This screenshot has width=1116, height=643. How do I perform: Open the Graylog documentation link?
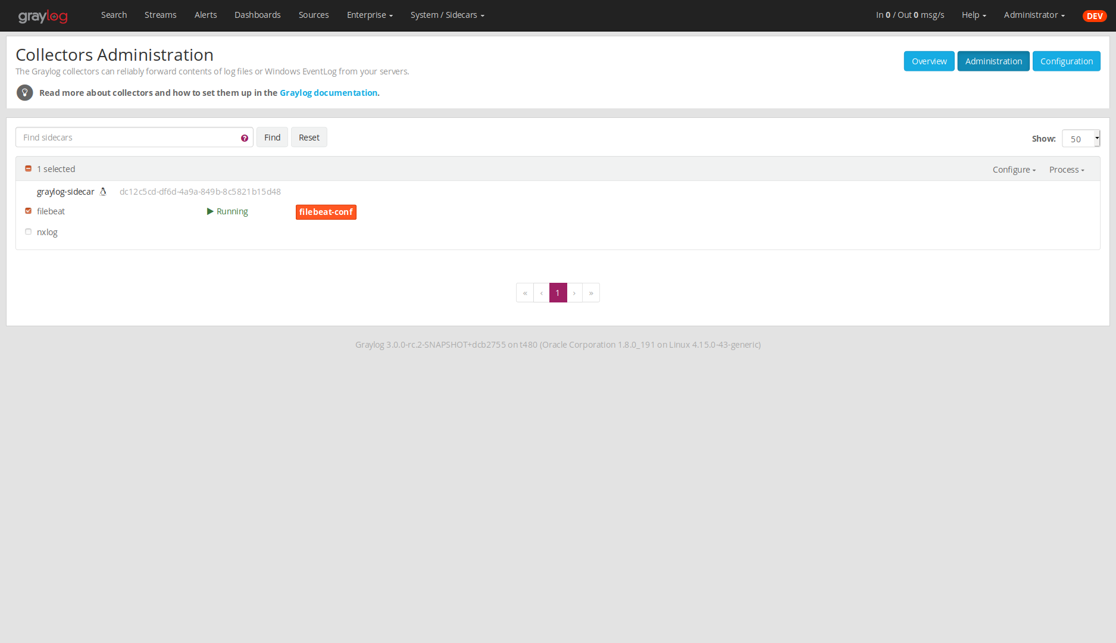328,93
